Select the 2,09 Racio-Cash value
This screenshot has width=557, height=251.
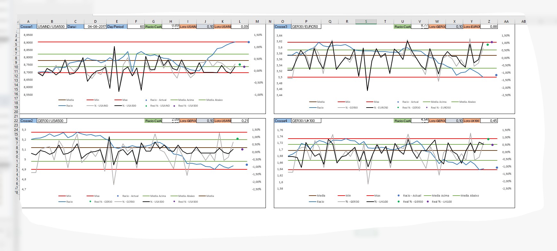click(171, 120)
